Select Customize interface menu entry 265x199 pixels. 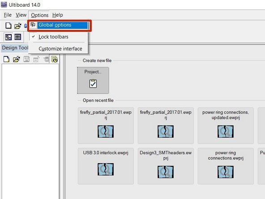coord(59,49)
